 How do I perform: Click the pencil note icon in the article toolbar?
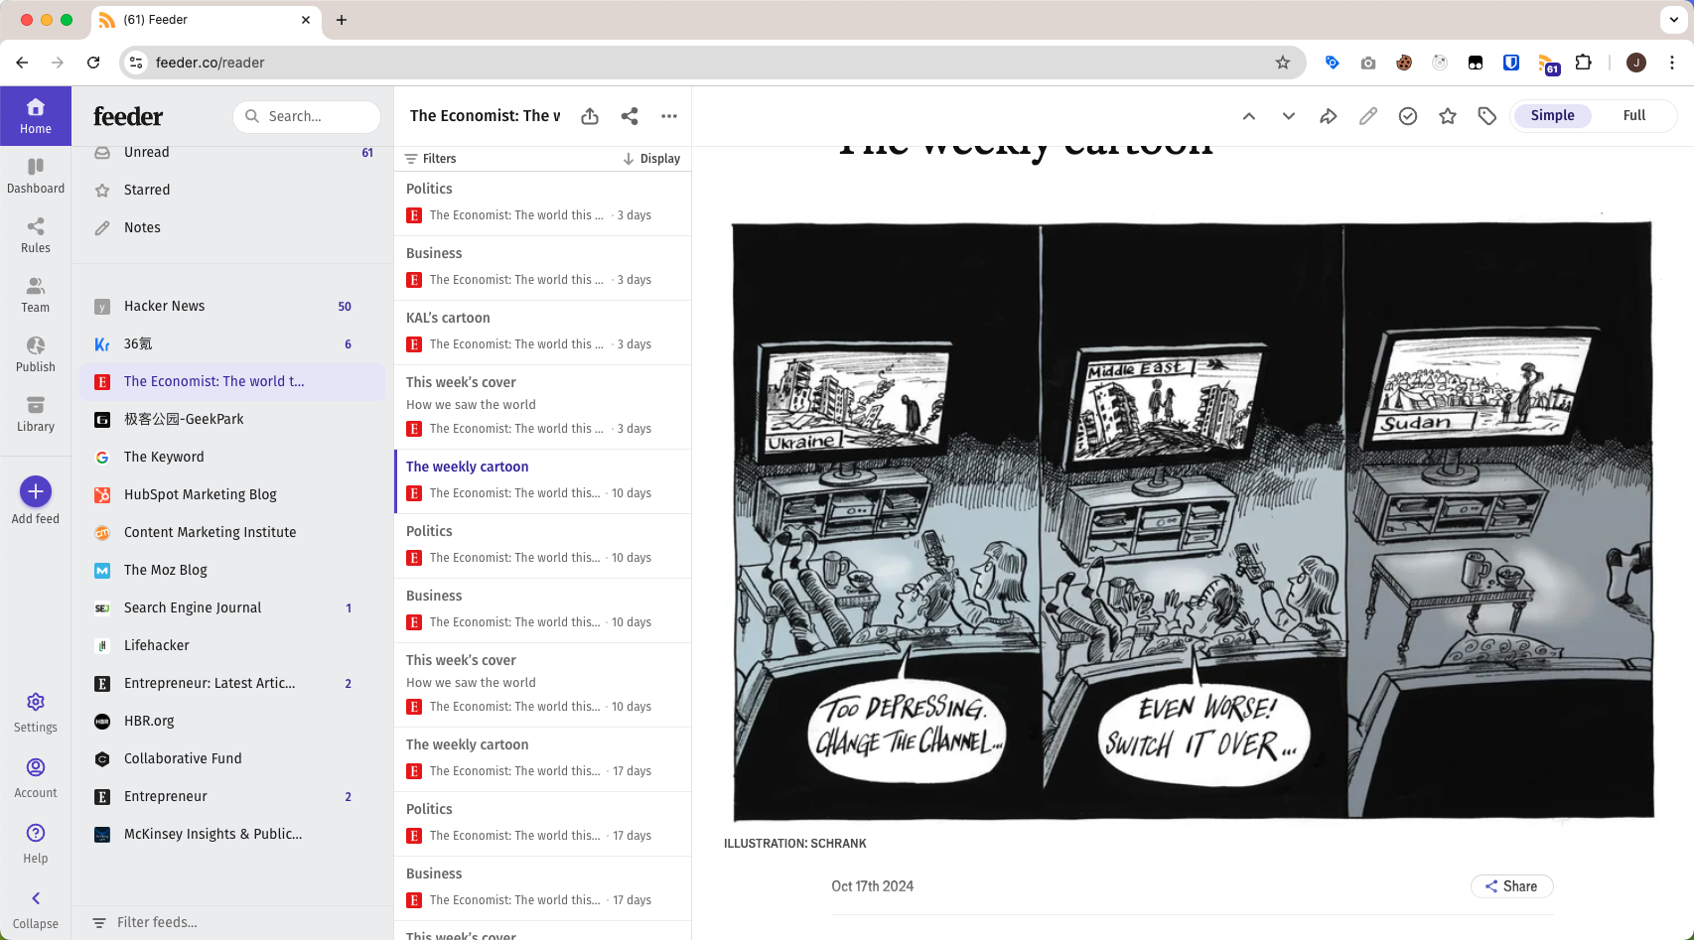(1368, 116)
